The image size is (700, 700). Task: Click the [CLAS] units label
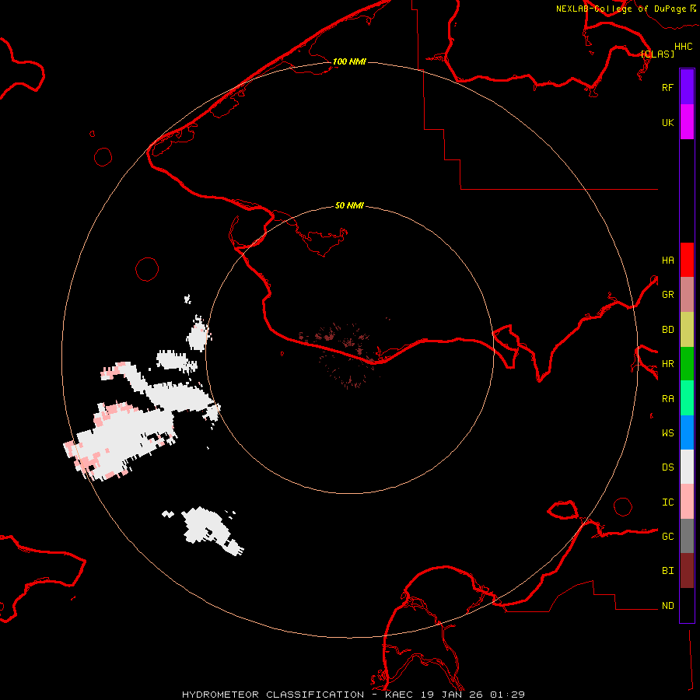point(657,54)
